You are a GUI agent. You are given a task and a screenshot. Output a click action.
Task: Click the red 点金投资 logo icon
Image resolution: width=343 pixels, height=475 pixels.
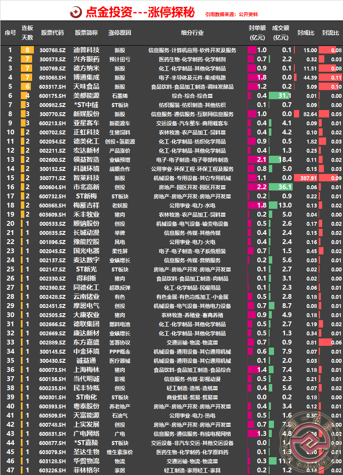76,12
